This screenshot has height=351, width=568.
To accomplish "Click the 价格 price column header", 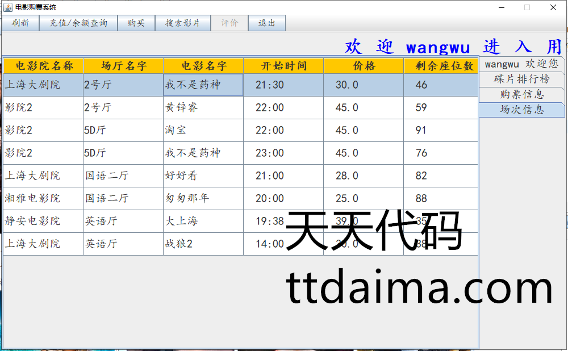I will pyautogui.click(x=364, y=66).
